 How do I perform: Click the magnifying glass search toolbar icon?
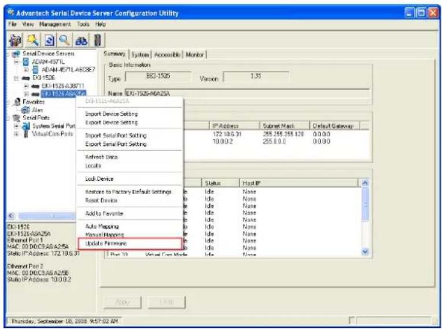[x=65, y=40]
